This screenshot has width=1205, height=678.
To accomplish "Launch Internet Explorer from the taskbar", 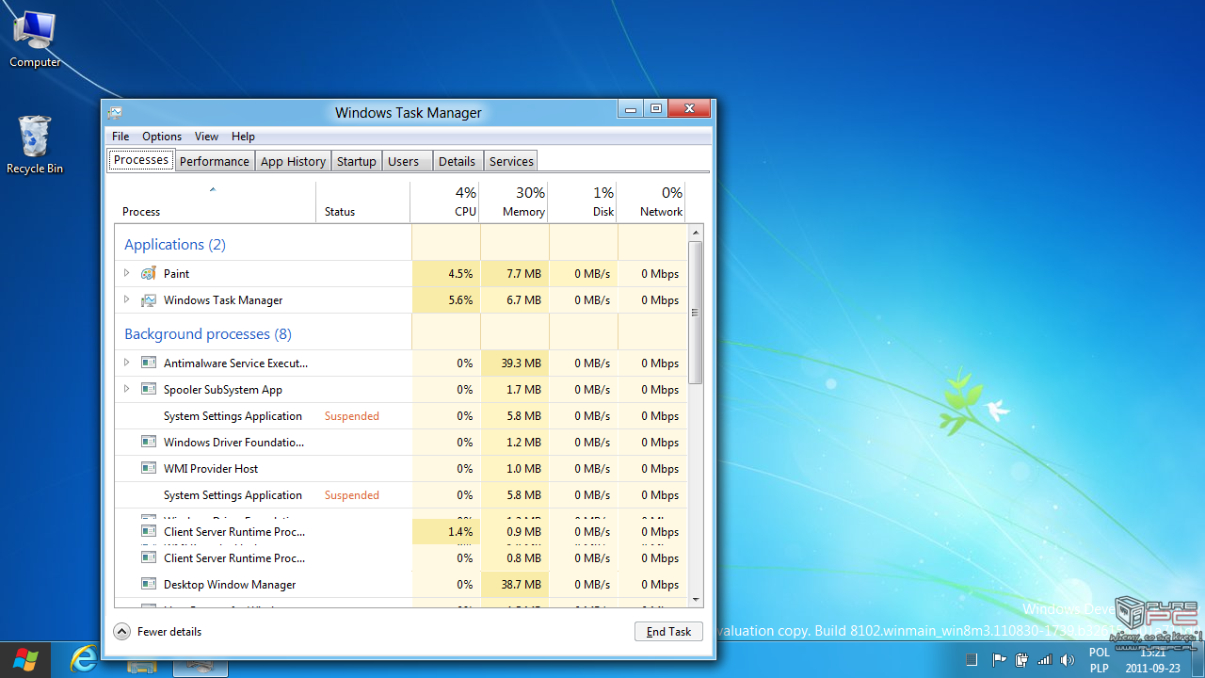I will 84,660.
